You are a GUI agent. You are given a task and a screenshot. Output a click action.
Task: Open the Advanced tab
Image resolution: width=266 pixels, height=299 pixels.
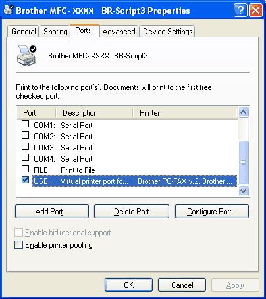(x=119, y=32)
